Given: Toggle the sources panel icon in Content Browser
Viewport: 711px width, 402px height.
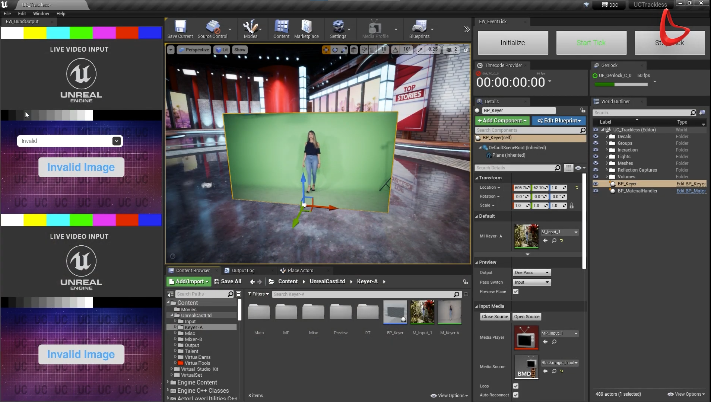Looking at the screenshot, I should (171, 294).
